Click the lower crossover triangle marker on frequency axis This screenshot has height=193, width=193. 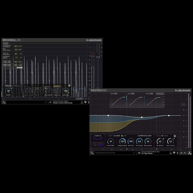point(127,149)
